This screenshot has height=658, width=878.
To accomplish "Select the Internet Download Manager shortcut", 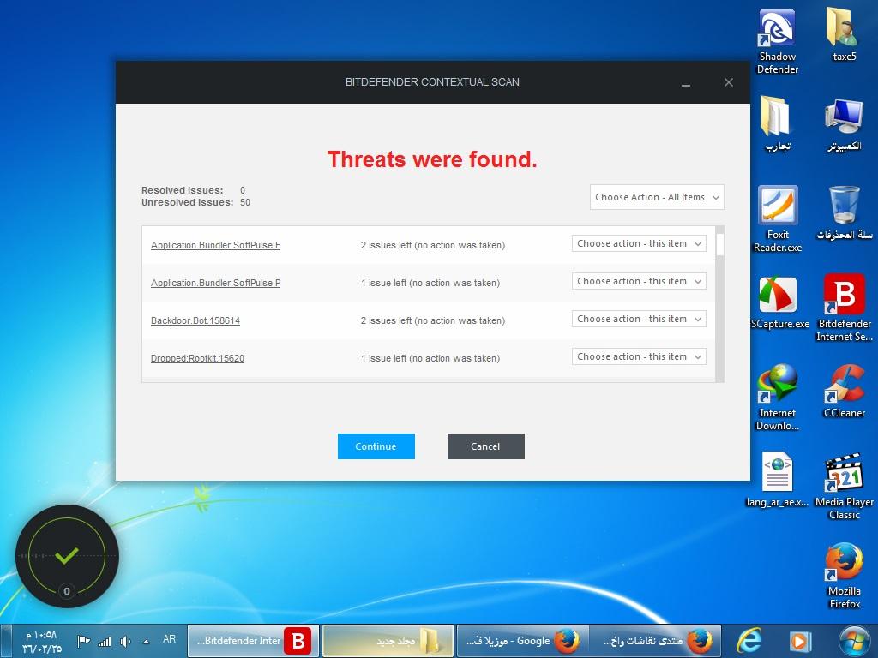I will [x=777, y=398].
